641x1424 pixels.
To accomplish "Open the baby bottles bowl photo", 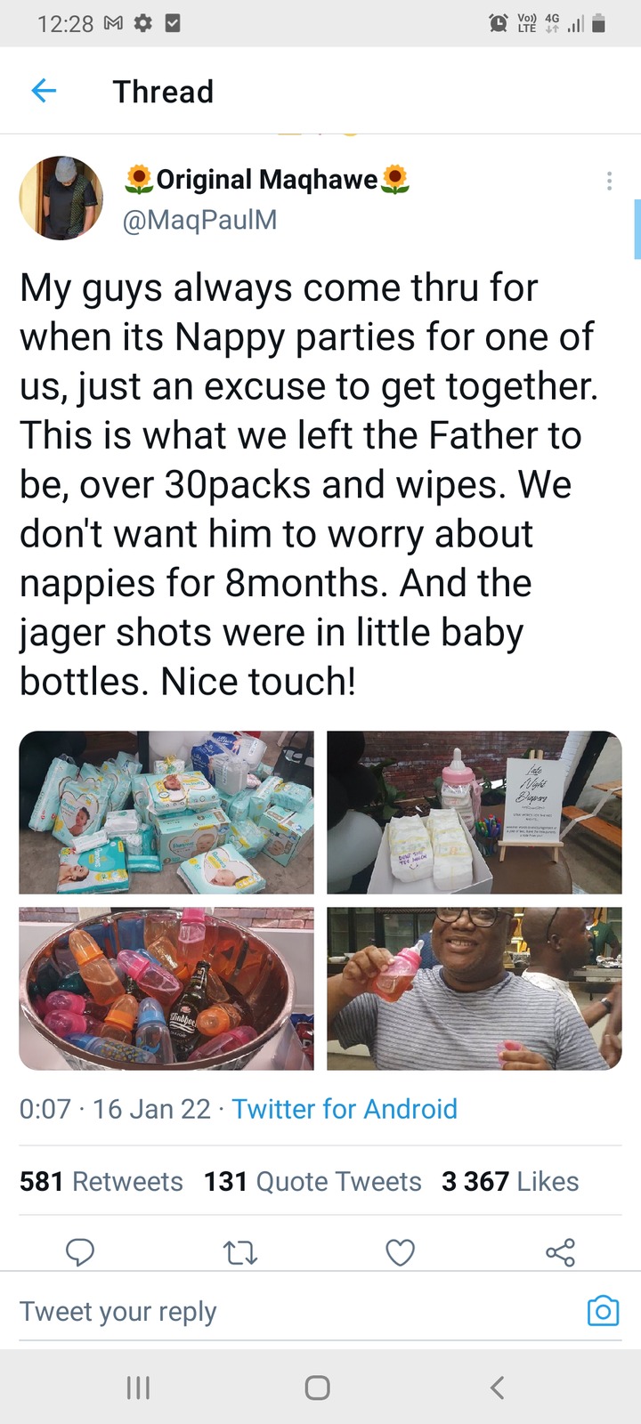I will 166,989.
